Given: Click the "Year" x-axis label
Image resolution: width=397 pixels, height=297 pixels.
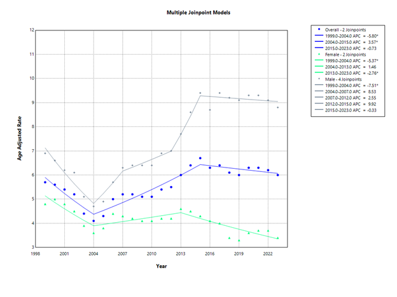Looking at the screenshot, I should point(162,266).
